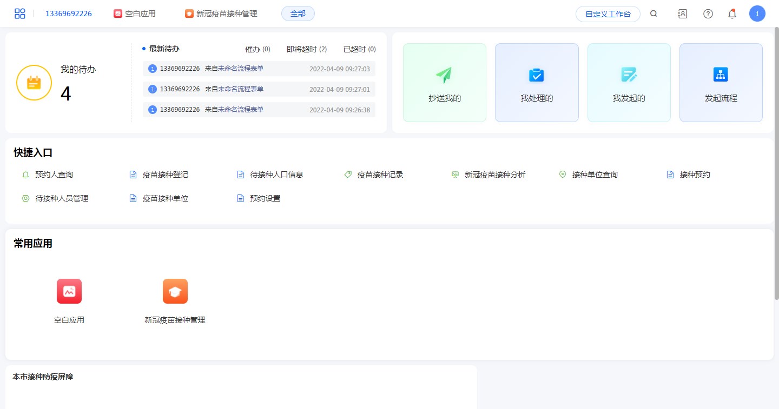Select the 即将超时 (2) filter

click(306, 49)
